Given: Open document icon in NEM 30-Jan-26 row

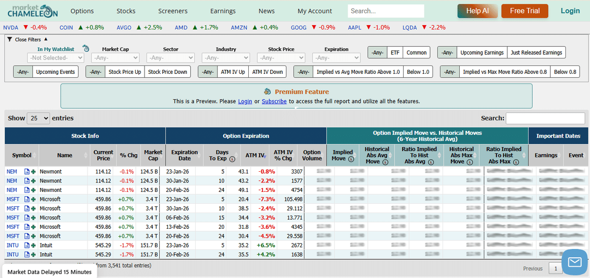Looking at the screenshot, I should [x=27, y=181].
